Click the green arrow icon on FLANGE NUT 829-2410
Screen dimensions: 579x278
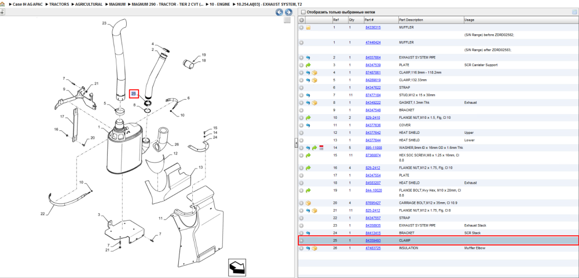[308, 118]
